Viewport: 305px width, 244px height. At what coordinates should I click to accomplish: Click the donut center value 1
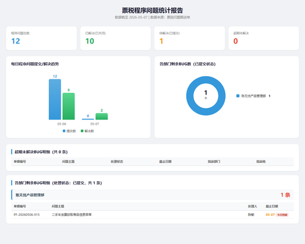[206, 93]
